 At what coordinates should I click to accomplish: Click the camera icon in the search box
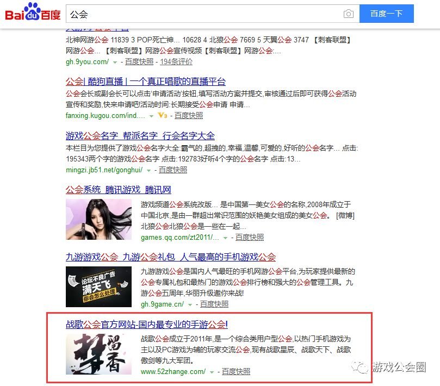coord(348,14)
